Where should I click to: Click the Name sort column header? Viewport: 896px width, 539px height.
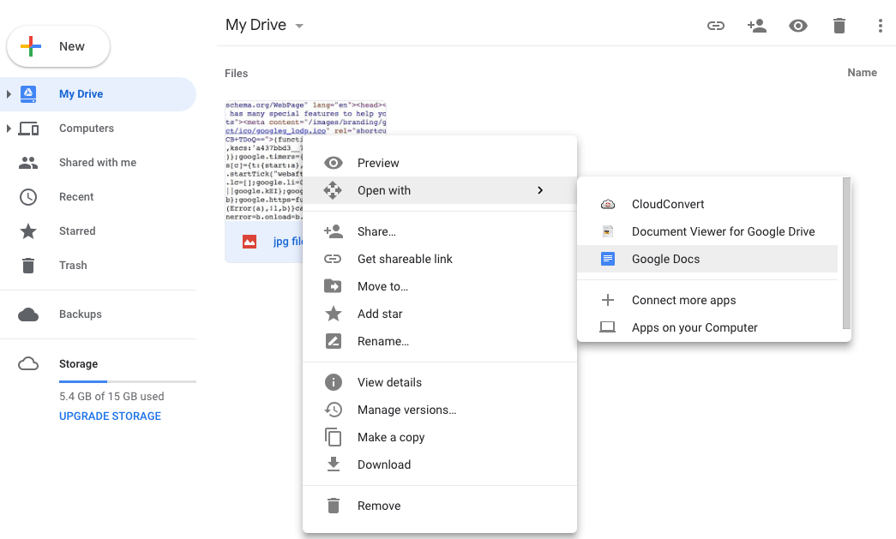pyautogui.click(x=862, y=73)
